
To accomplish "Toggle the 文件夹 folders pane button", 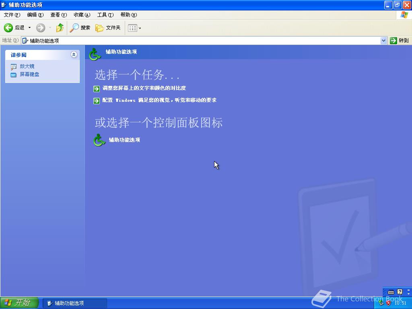I will pyautogui.click(x=108, y=28).
